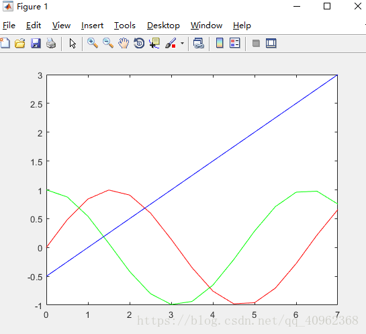Select the Edit Plot arrow tool
This screenshot has width=366, height=334.
tap(73, 44)
